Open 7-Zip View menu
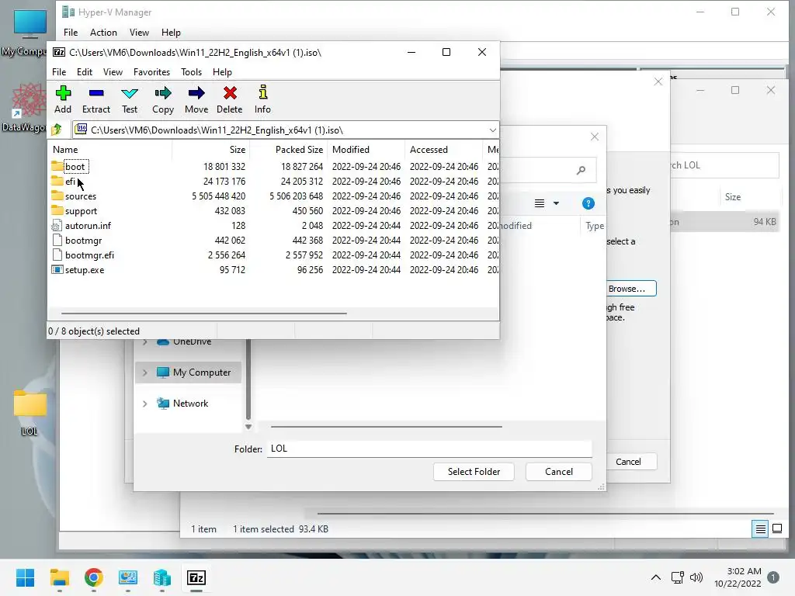 (113, 72)
